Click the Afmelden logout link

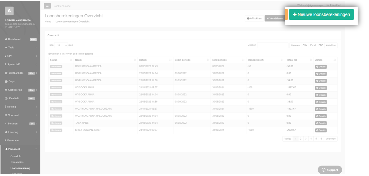[334, 5]
